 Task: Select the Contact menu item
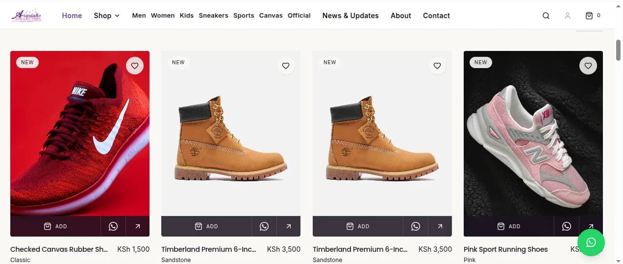tap(436, 16)
